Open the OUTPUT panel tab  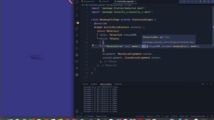coord(85,84)
